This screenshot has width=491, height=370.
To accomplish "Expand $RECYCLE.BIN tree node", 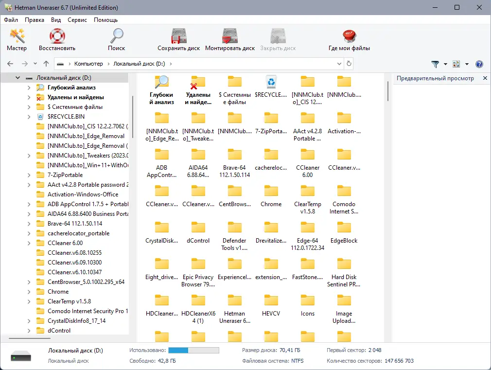I will [29, 117].
